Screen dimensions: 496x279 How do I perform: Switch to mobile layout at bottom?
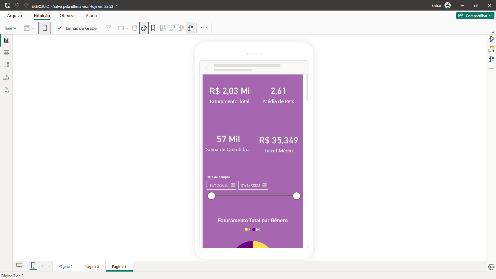33,265
